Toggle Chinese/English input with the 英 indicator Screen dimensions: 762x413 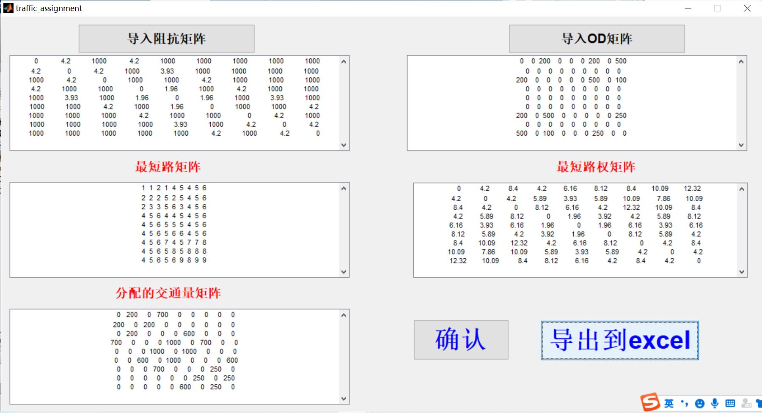(668, 404)
